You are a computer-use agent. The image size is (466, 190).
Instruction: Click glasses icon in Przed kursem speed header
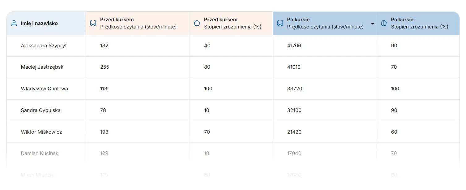point(93,23)
